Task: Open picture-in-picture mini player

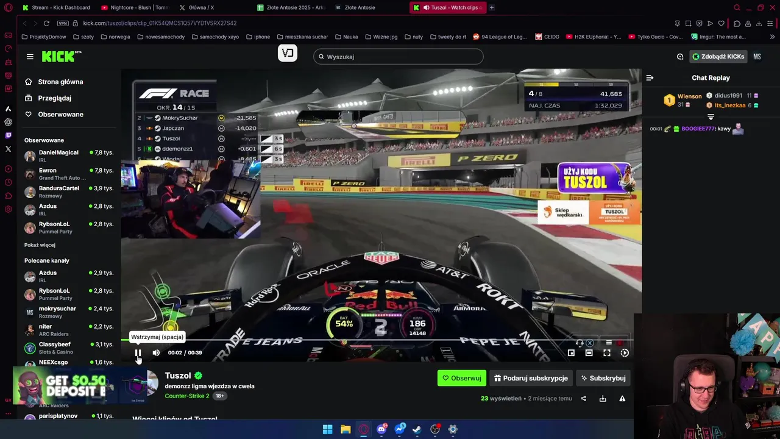Action: pyautogui.click(x=571, y=352)
